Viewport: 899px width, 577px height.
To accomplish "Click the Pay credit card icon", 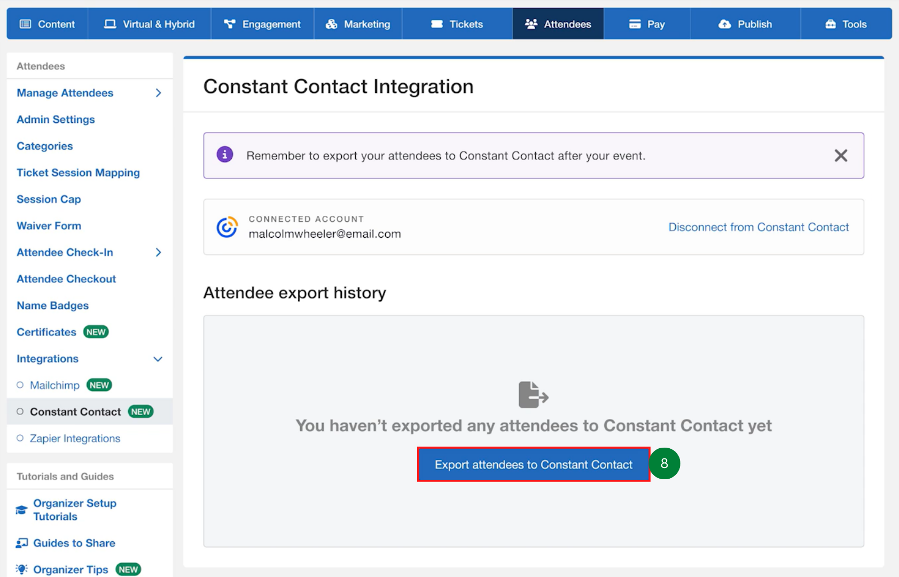I will [635, 24].
